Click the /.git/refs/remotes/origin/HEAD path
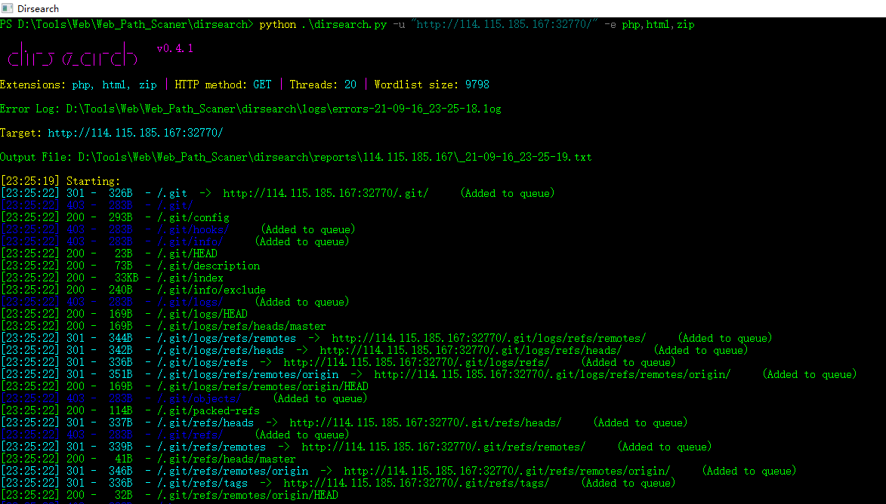The image size is (886, 504). coord(248,495)
